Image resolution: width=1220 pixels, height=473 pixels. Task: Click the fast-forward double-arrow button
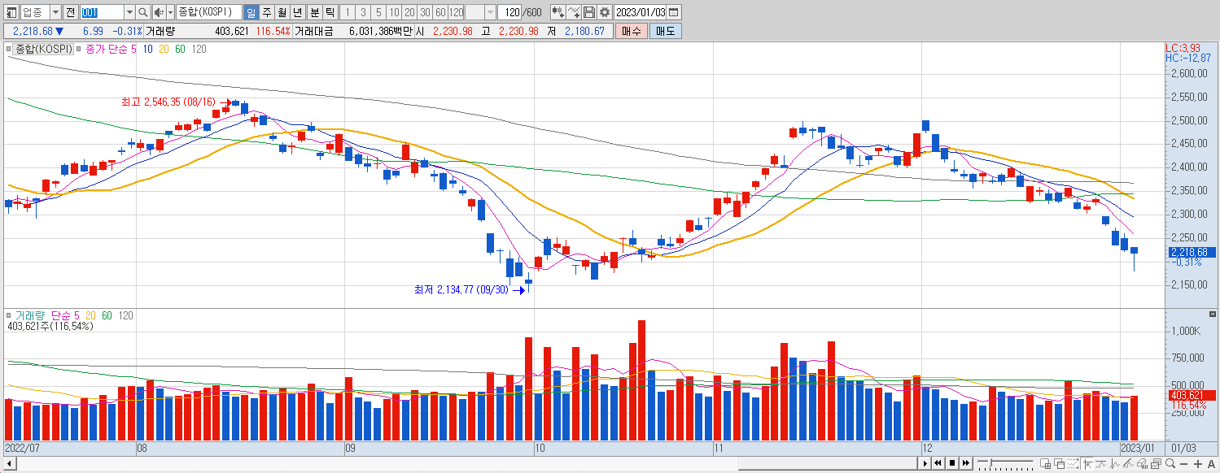965,464
